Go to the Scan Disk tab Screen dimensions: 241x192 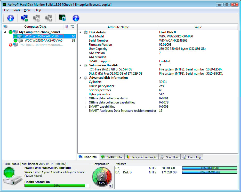click(169, 157)
